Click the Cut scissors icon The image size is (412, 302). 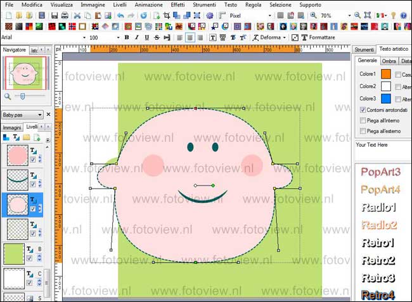(77, 15)
